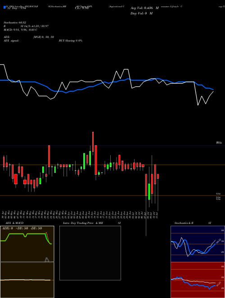Open the ADX green line chart panel
The height and width of the screenshot is (298, 225).
click(27, 244)
